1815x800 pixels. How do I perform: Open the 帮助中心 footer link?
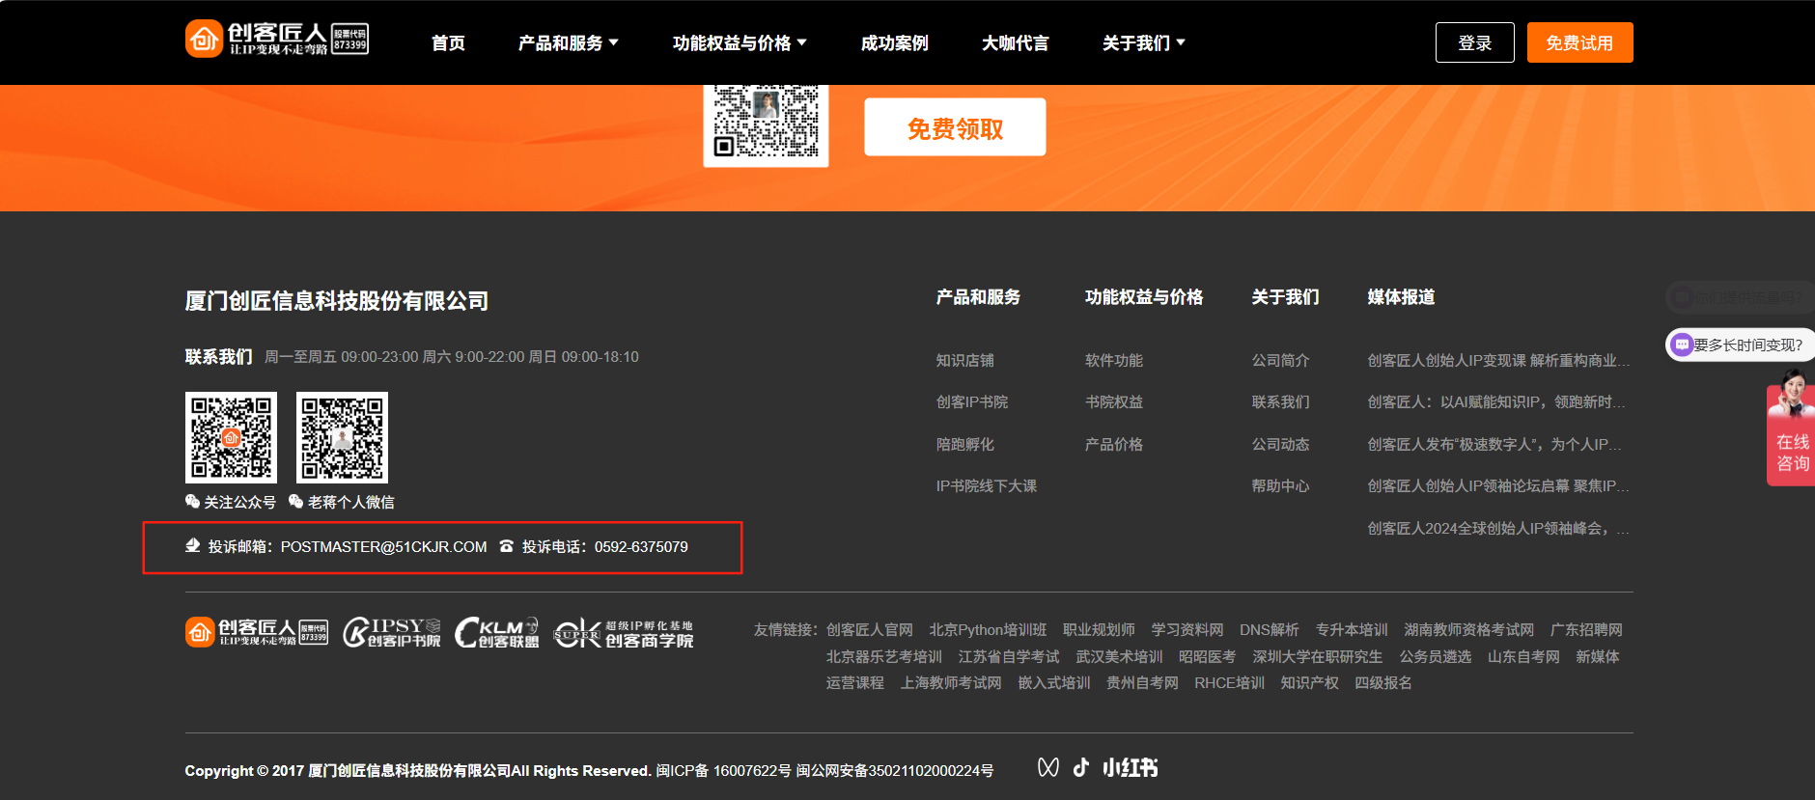tap(1280, 486)
